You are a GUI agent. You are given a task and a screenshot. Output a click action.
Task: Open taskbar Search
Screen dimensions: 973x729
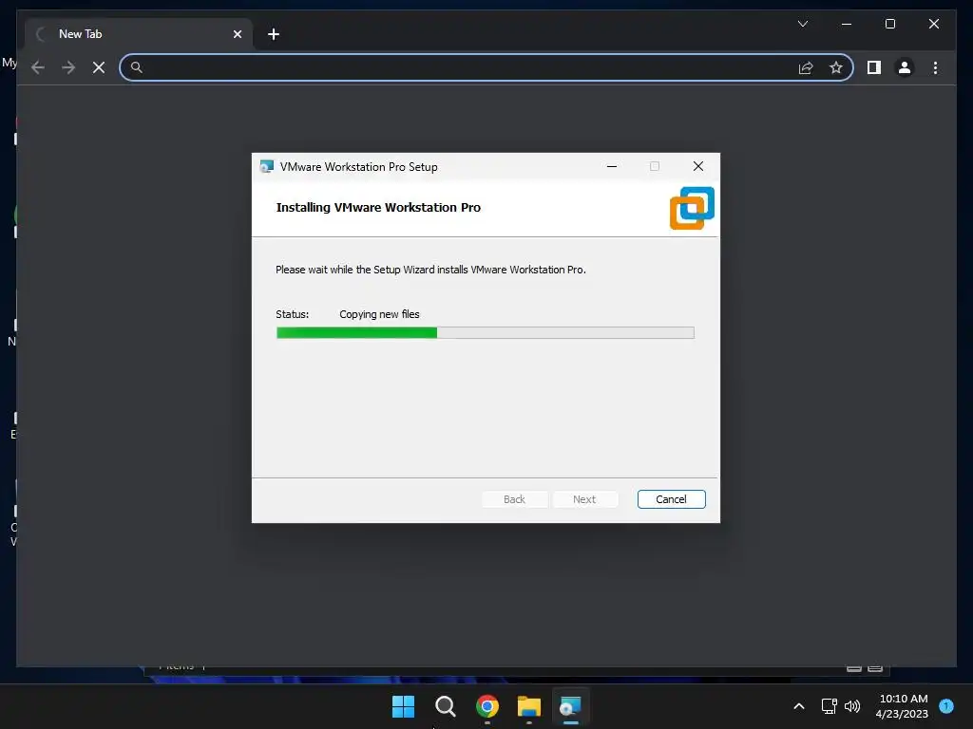point(445,706)
